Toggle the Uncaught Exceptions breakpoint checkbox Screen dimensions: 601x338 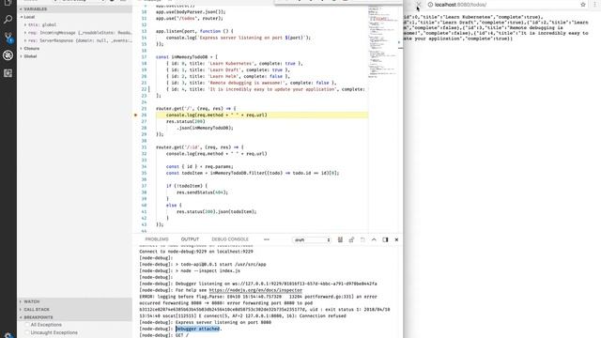pos(27,332)
